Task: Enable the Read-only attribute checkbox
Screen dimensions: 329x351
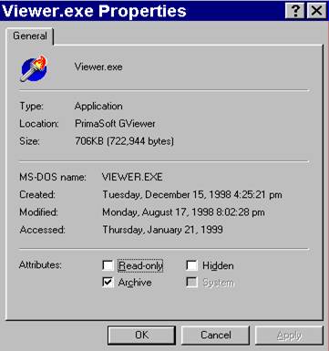Action: click(108, 265)
